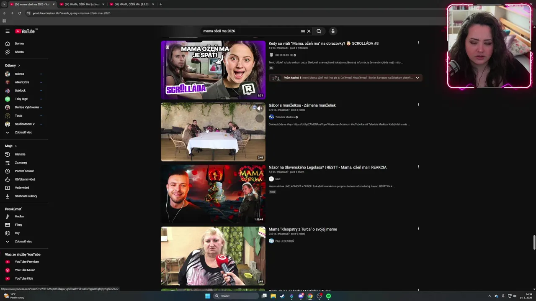Open Filmy in Preskúmať
This screenshot has height=301, width=536.
tap(18, 225)
